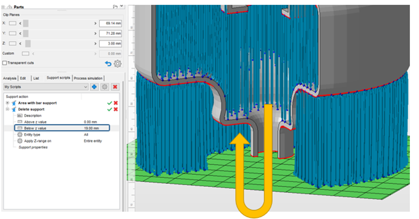Enable Transparent cuts checkbox

click(5, 63)
